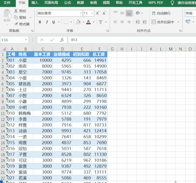Click the Cut (剪切) scissors icon
196x183 pixels.
coord(16,11)
